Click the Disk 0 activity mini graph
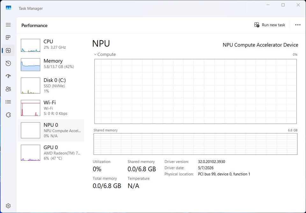Viewport: 306px width, 213px height. click(31, 86)
